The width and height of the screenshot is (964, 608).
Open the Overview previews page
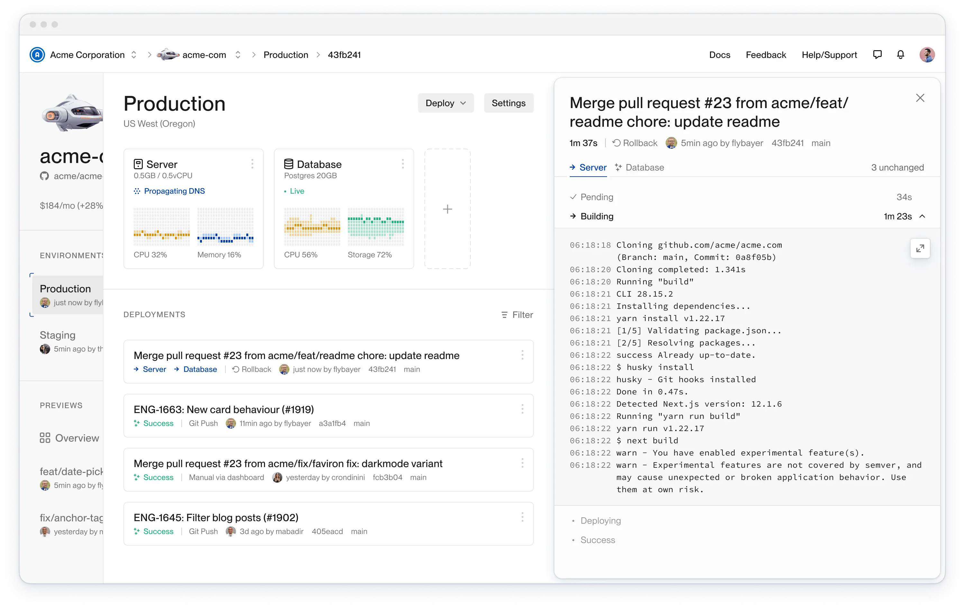(x=69, y=438)
